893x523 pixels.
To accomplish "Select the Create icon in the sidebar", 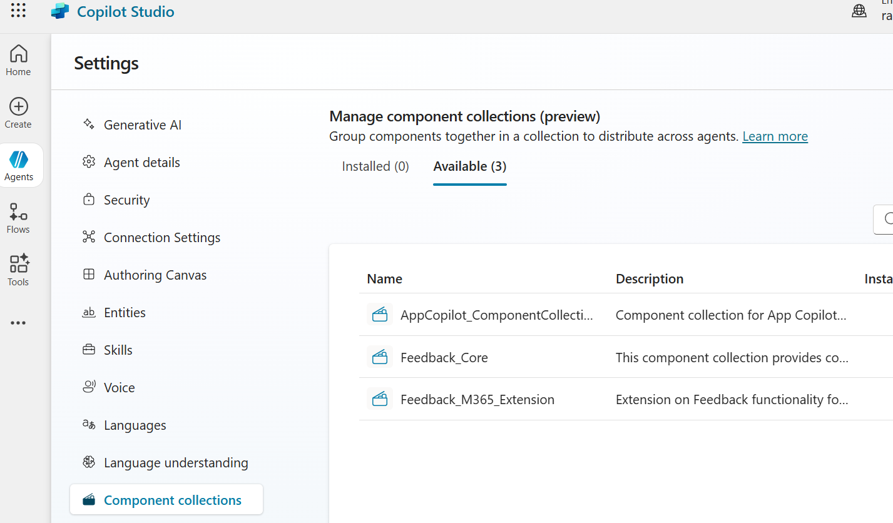I will click(18, 111).
